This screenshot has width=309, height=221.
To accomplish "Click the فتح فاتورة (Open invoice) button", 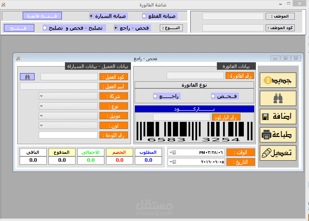I will point(42,16).
